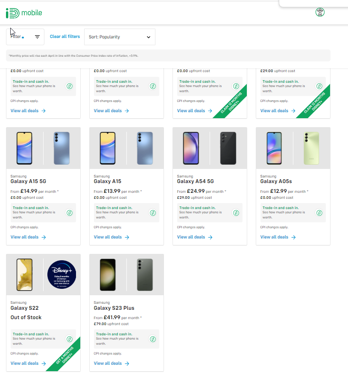Select Galaxy A54 5G black back image

pos(228,148)
